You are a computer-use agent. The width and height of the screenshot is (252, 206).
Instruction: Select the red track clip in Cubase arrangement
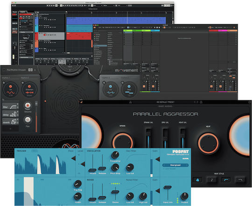coord(79,36)
